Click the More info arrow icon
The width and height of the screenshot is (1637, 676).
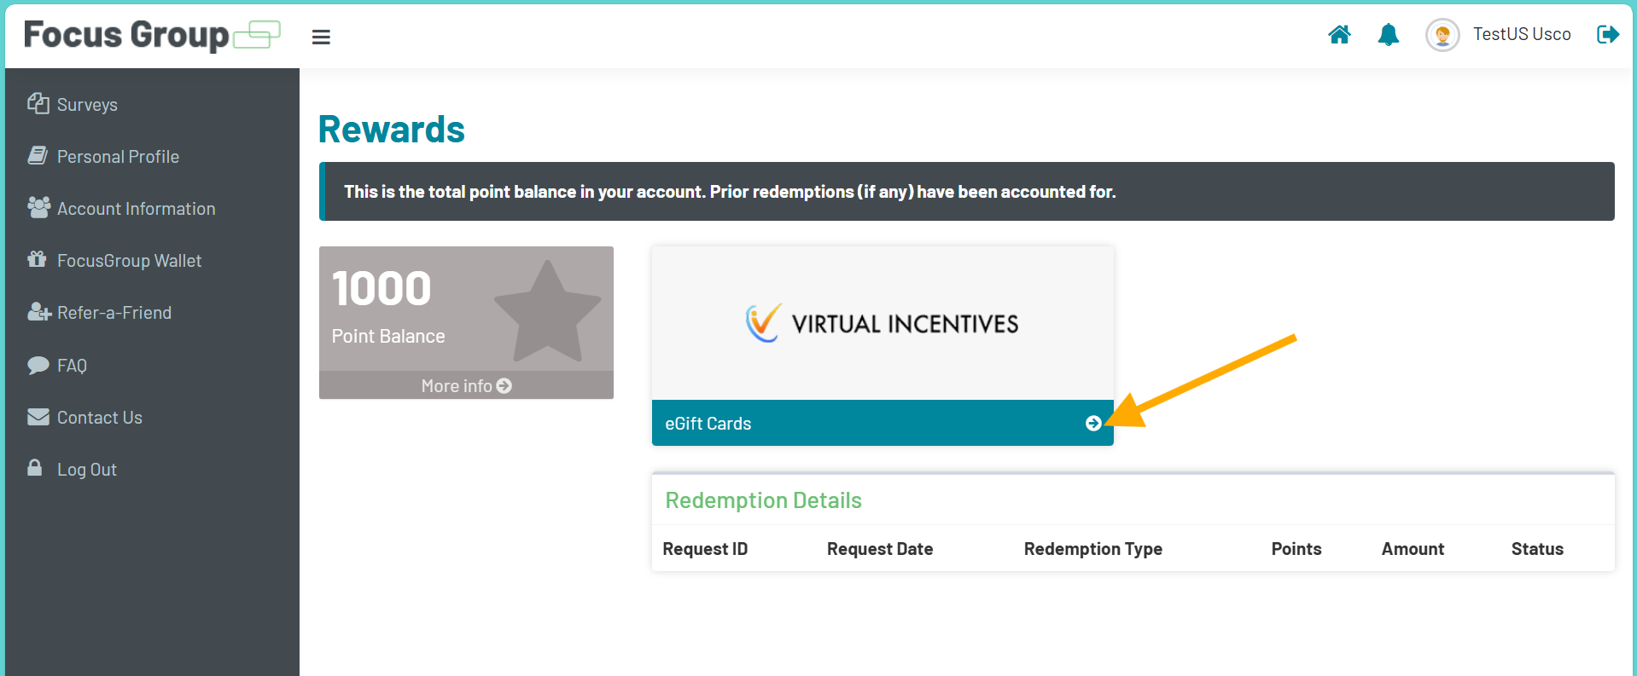tap(504, 386)
